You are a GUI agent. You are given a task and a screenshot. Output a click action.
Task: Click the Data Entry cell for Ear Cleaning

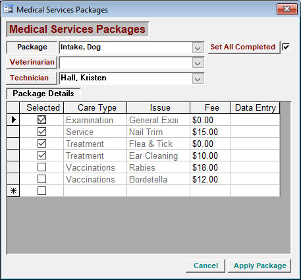pyautogui.click(x=256, y=155)
